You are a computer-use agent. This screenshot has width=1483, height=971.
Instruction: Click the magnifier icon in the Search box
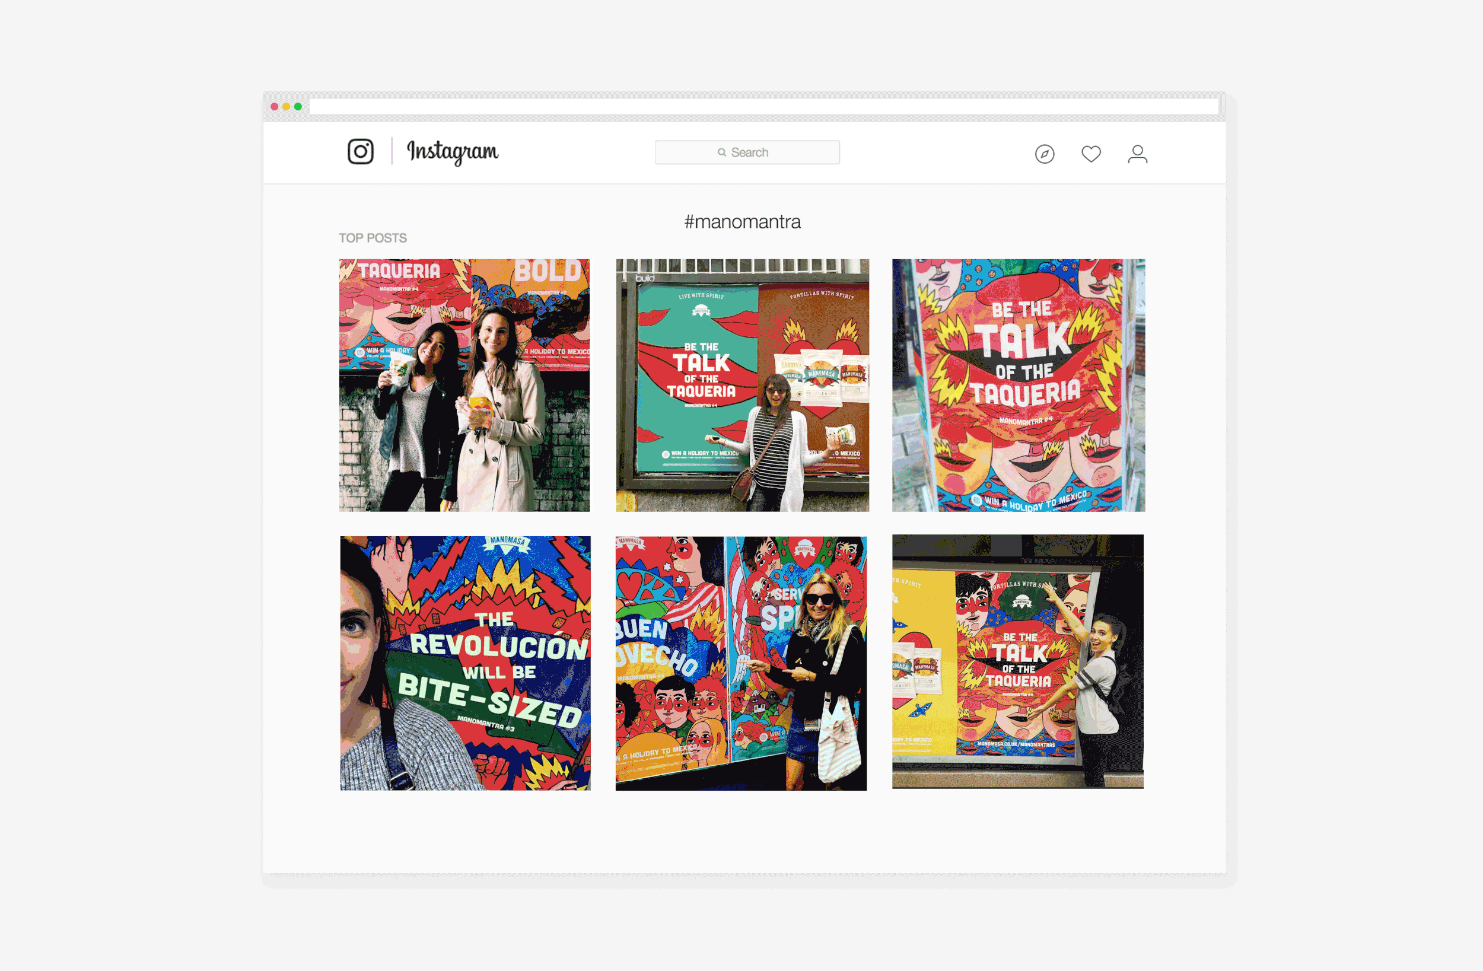point(721,152)
